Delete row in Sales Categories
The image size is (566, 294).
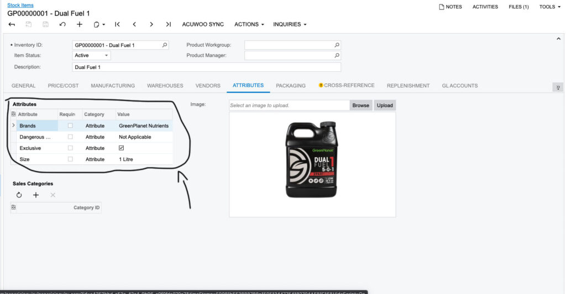coord(53,195)
